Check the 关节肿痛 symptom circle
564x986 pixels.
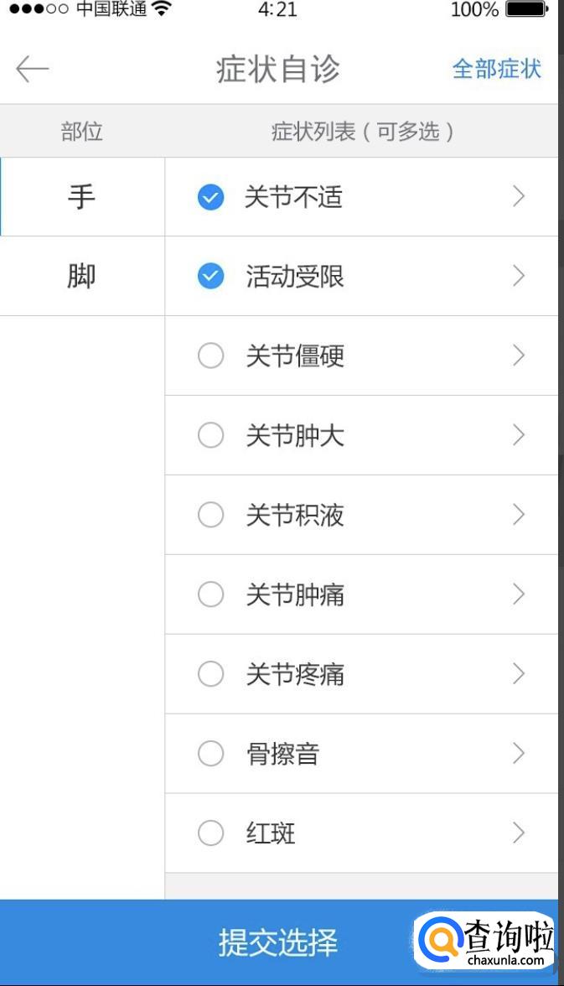coord(210,594)
